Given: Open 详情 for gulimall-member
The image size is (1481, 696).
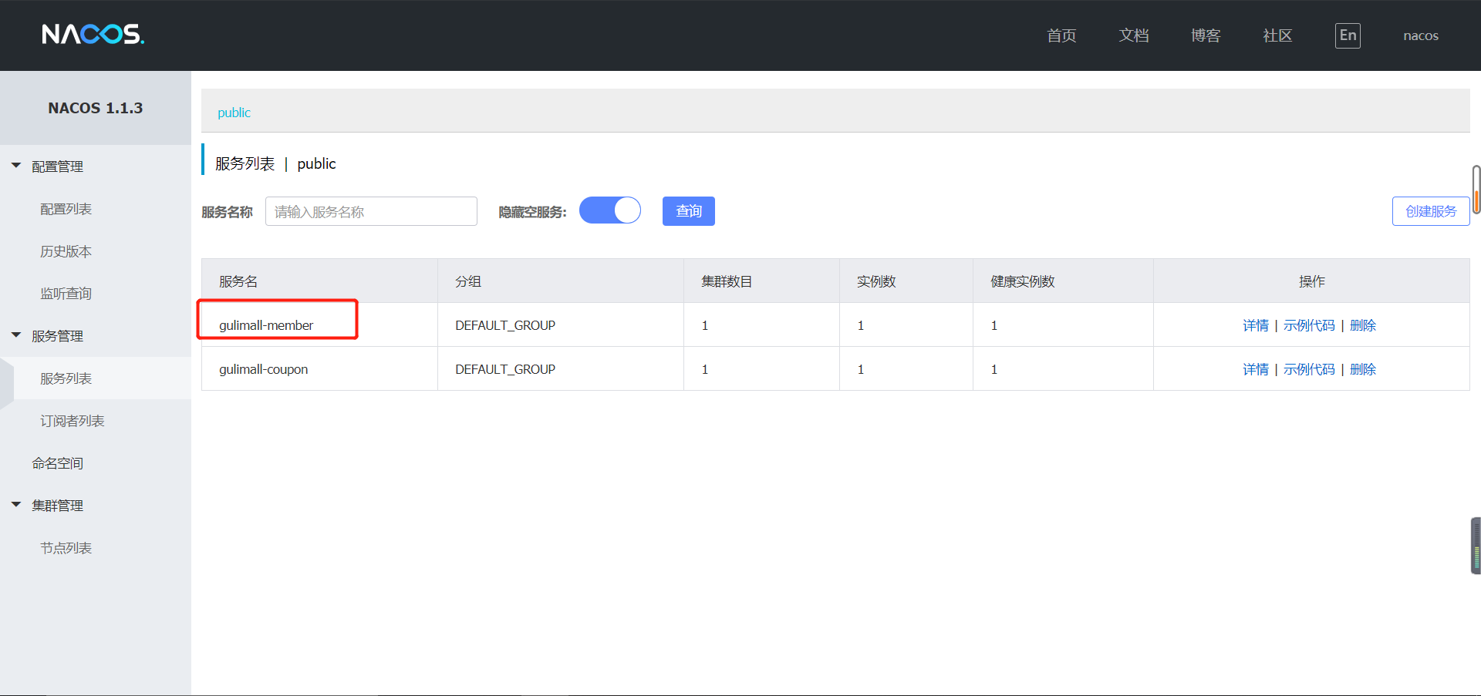Looking at the screenshot, I should pos(1256,325).
